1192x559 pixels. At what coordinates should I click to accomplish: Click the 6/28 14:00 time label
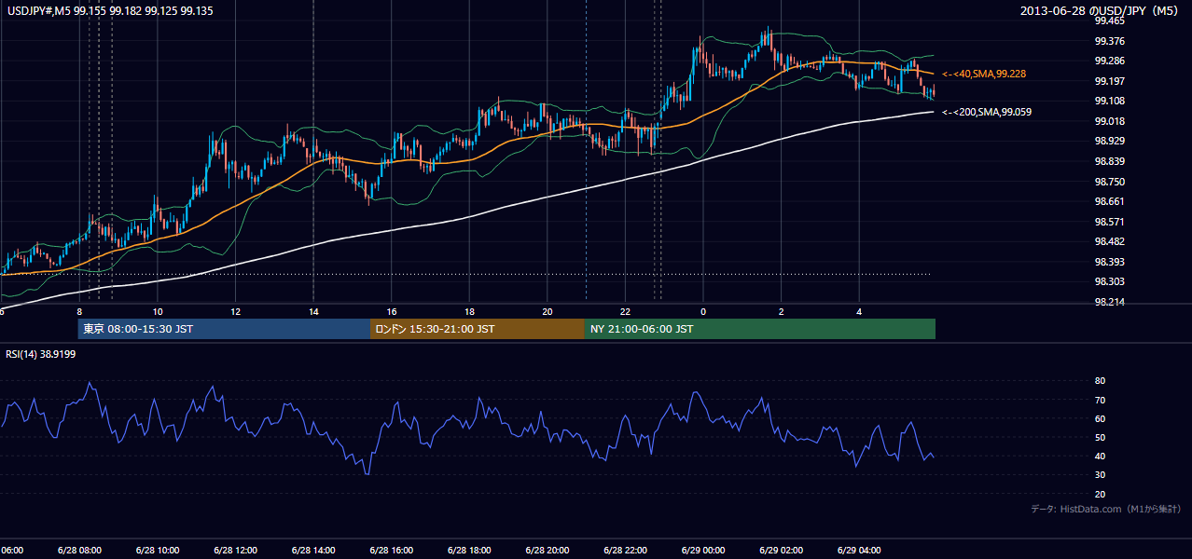click(313, 551)
